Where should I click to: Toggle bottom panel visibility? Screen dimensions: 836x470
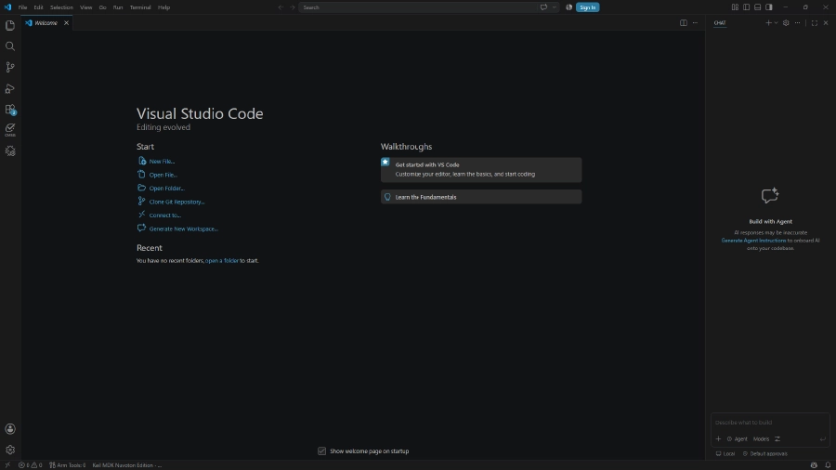coord(758,7)
